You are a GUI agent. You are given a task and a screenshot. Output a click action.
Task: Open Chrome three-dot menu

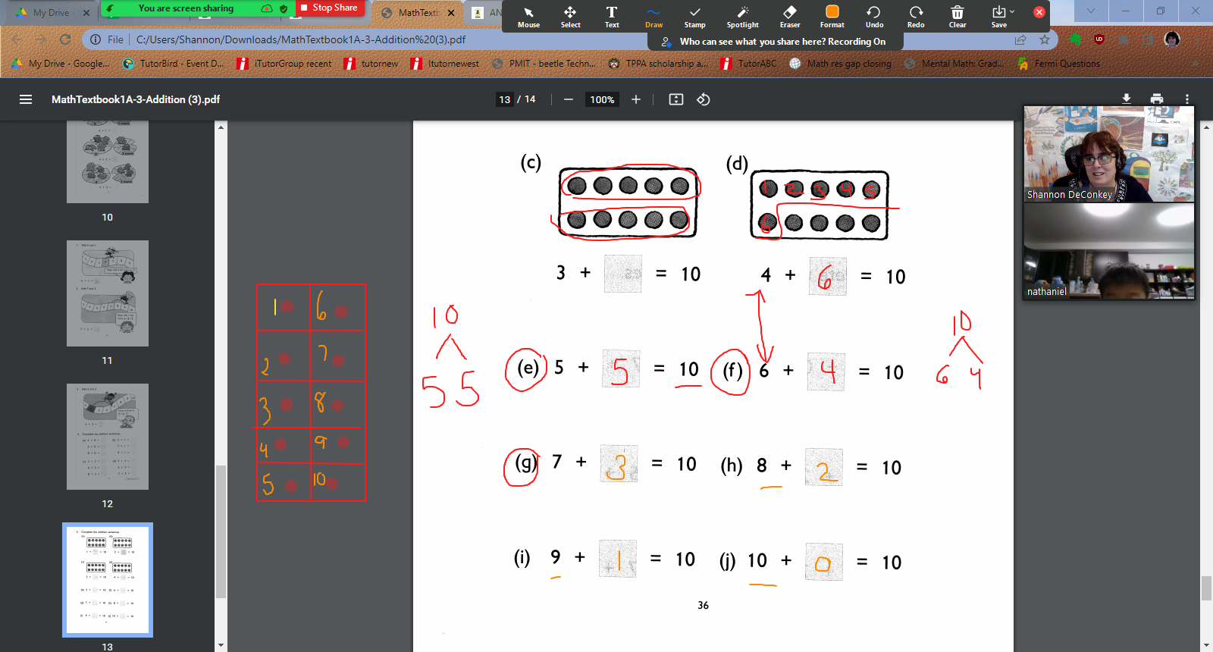[x=1197, y=39]
